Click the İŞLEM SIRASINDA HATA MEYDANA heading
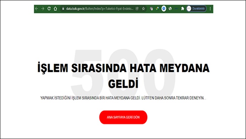Screen dimensions: 246x139 [x=123, y=68]
